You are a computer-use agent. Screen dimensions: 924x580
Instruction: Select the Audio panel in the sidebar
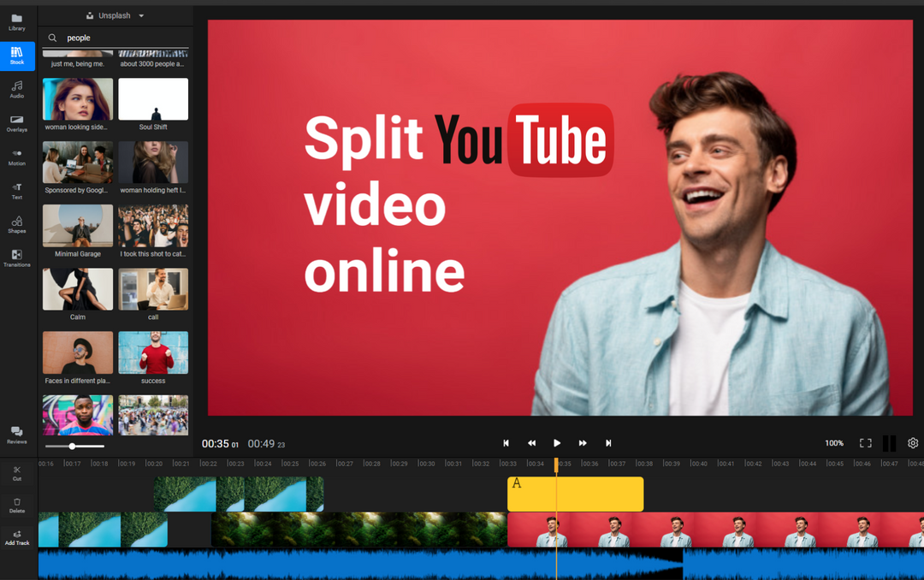tap(16, 91)
